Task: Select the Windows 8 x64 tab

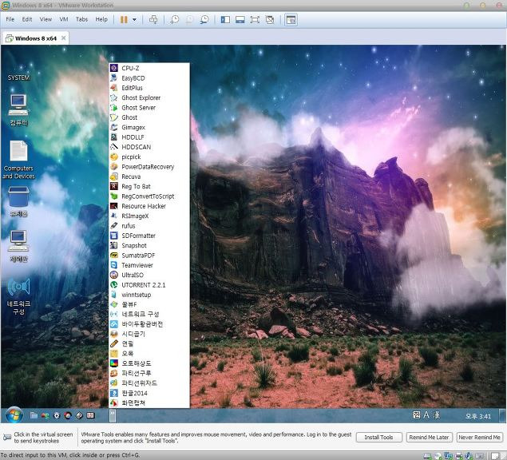Action: coord(36,38)
